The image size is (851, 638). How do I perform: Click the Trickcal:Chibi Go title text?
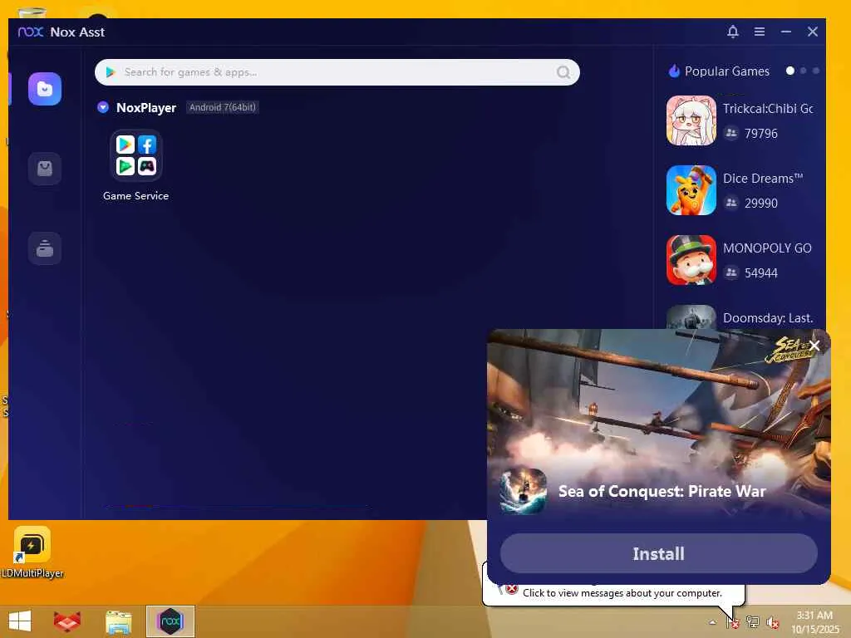point(768,109)
